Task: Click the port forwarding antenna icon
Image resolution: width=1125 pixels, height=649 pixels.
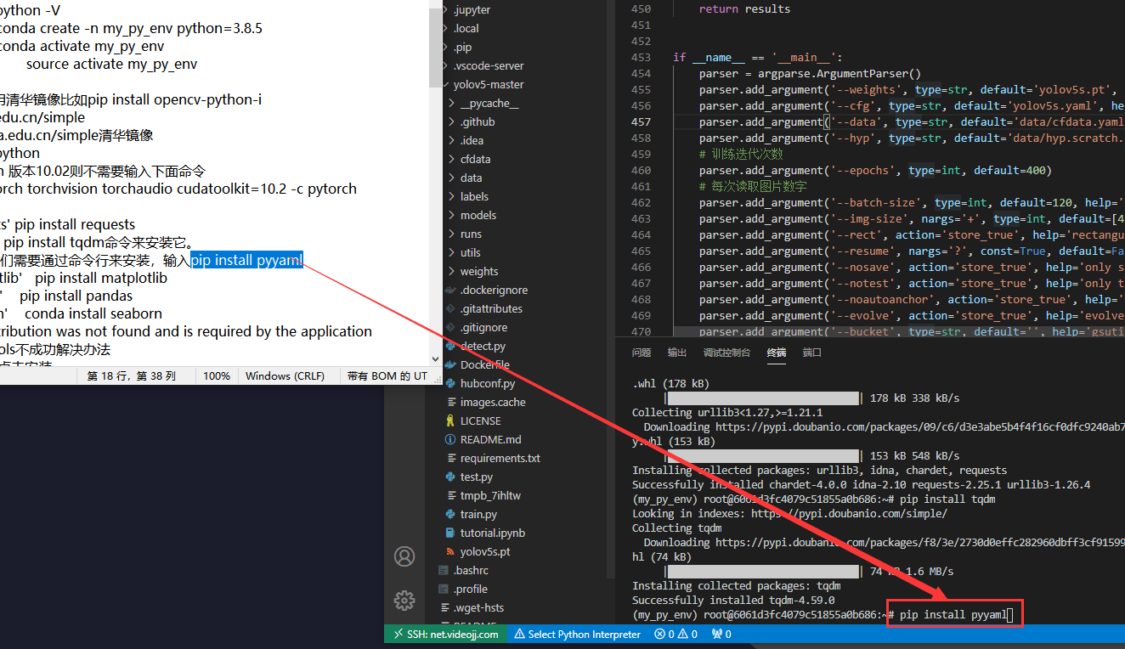Action: [716, 634]
